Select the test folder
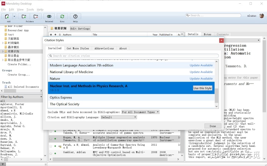The width and height of the screenshot is (267, 166). coord(11,34)
